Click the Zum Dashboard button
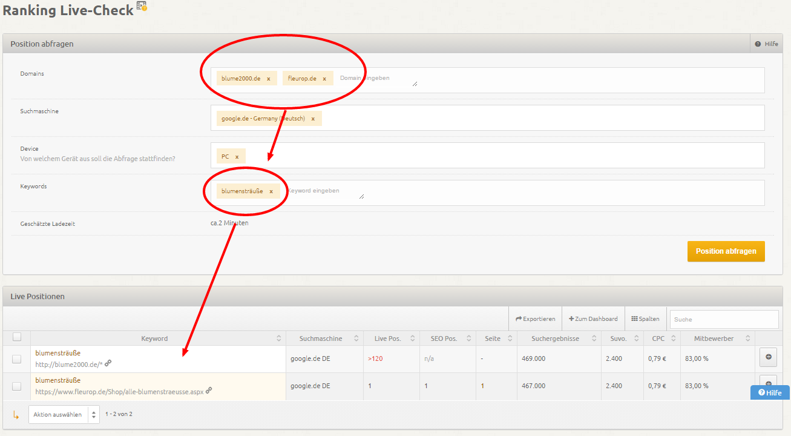Screen dimensions: 791x436 (x=593, y=319)
